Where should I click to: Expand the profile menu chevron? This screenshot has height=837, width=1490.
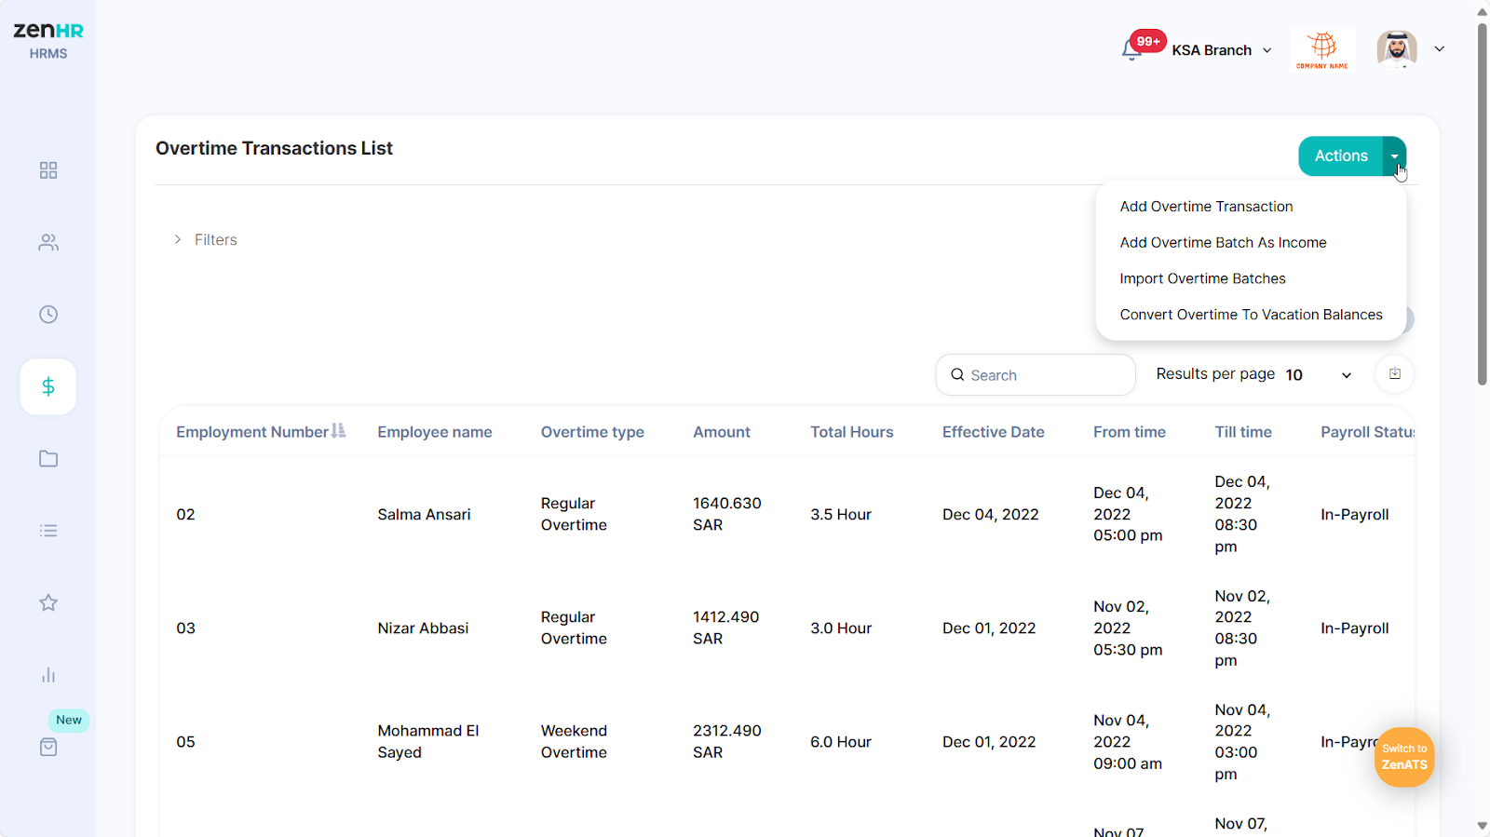click(x=1440, y=49)
